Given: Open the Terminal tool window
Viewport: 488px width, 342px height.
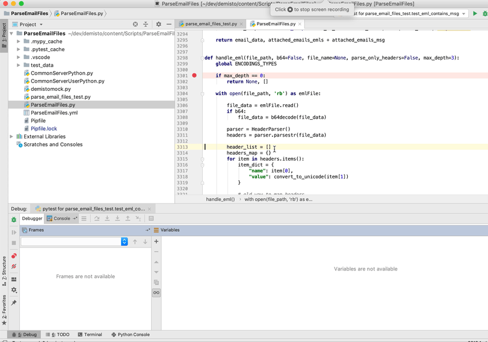Looking at the screenshot, I should pyautogui.click(x=89, y=335).
